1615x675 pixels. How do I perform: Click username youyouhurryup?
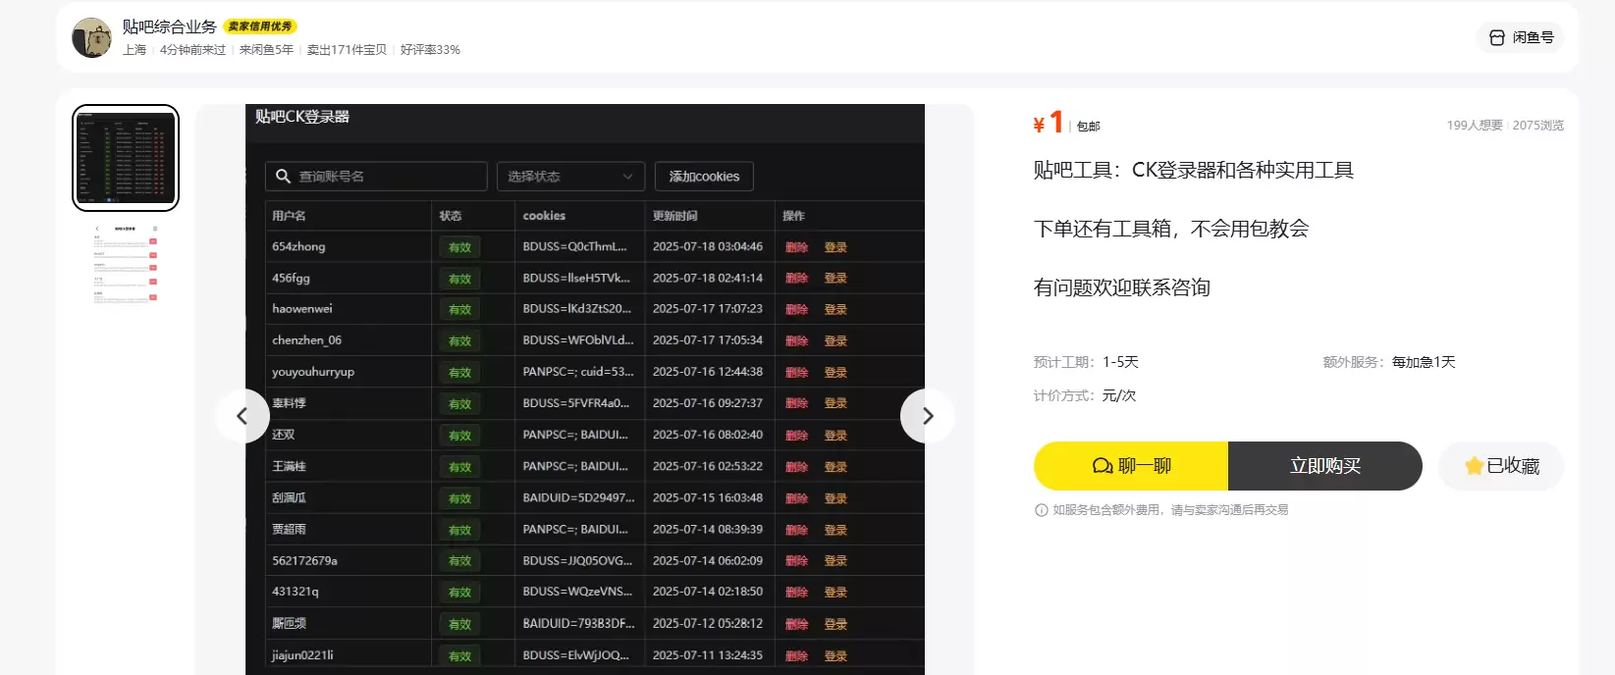pos(313,372)
